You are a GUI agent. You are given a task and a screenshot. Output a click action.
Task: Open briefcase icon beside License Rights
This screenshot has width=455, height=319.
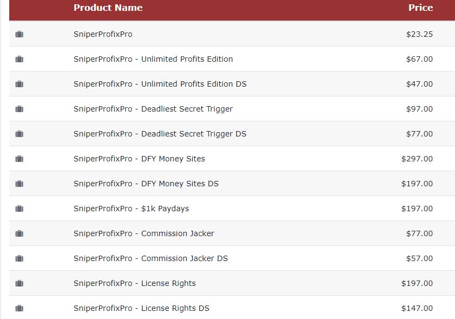point(19,283)
